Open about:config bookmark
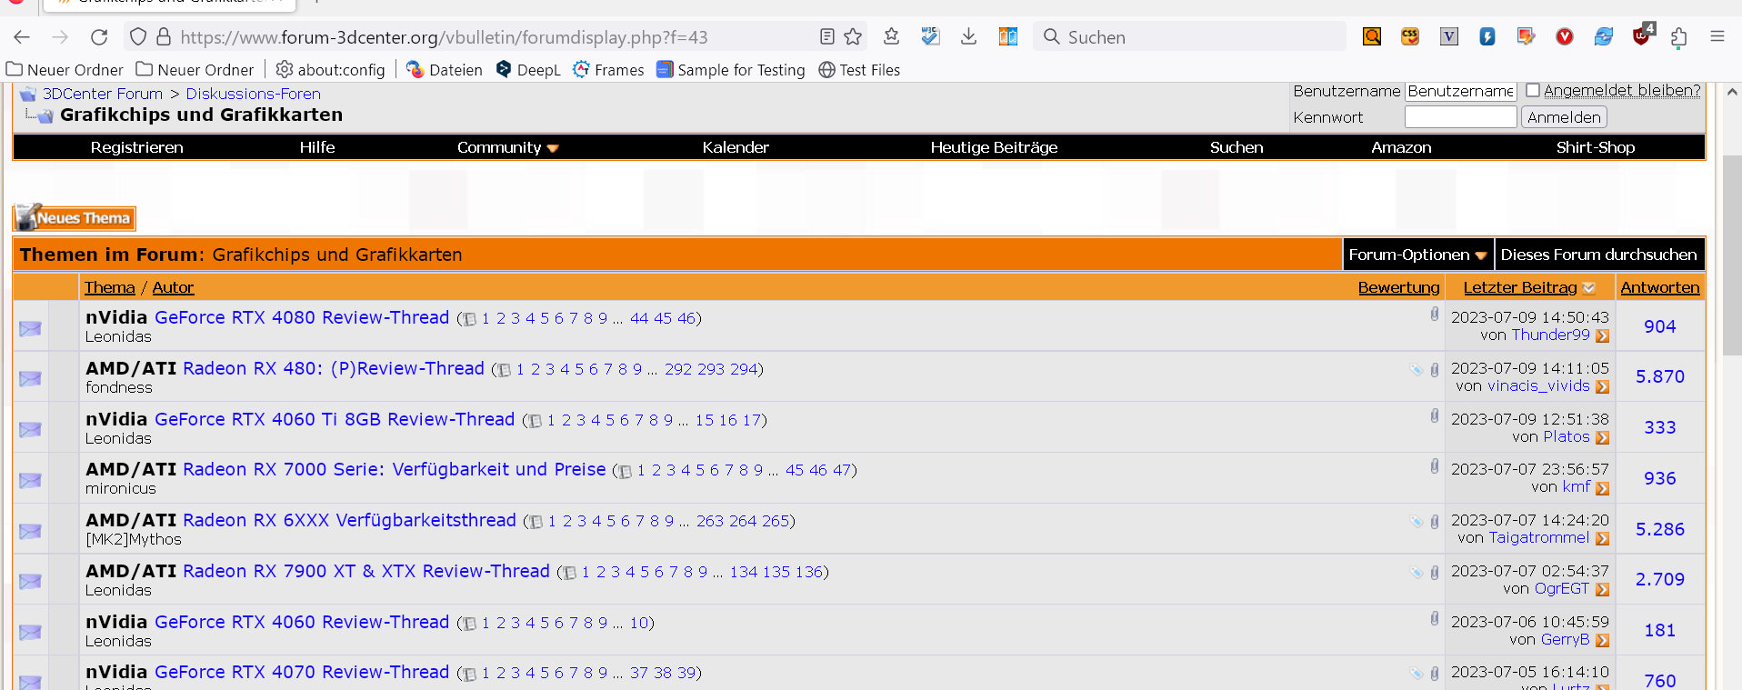 pyautogui.click(x=330, y=70)
